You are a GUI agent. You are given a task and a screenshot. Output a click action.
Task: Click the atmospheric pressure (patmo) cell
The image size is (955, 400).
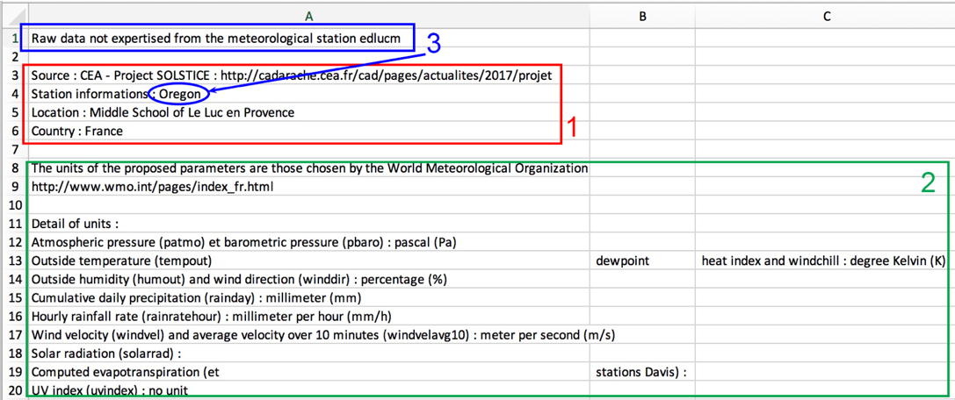[243, 242]
